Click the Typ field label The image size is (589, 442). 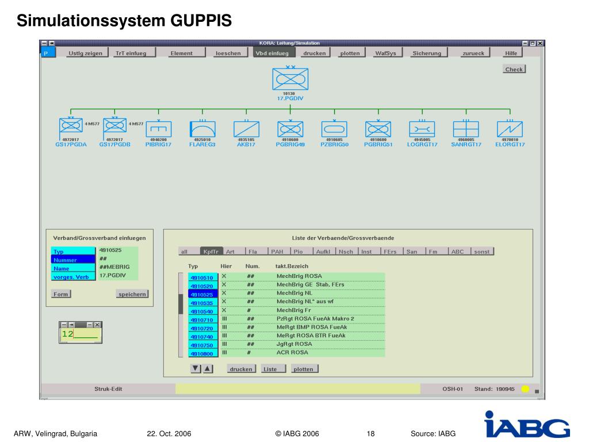click(x=73, y=251)
